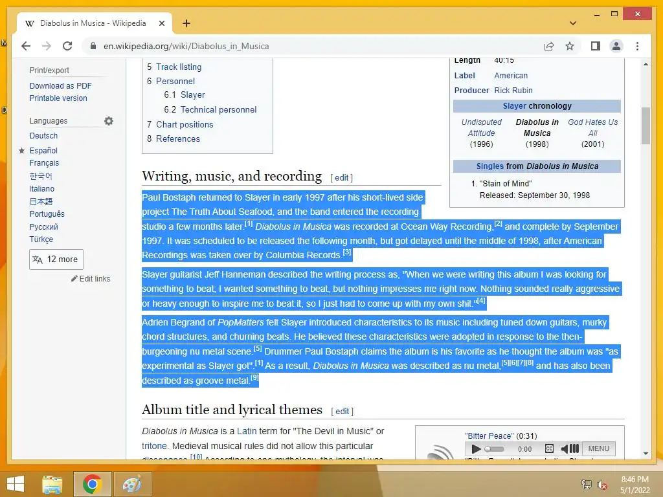Show the taskbar clock and date
Viewport: 663px width, 497px height.
click(635, 485)
